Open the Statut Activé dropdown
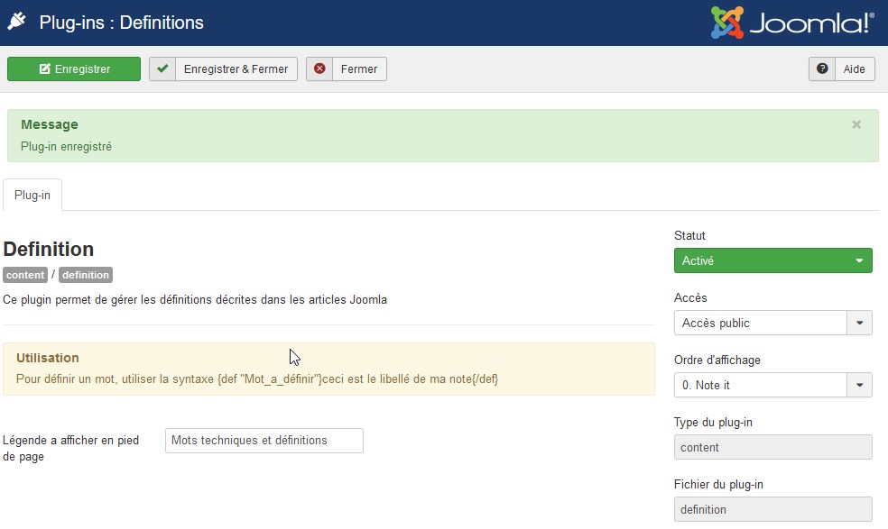 (x=773, y=260)
